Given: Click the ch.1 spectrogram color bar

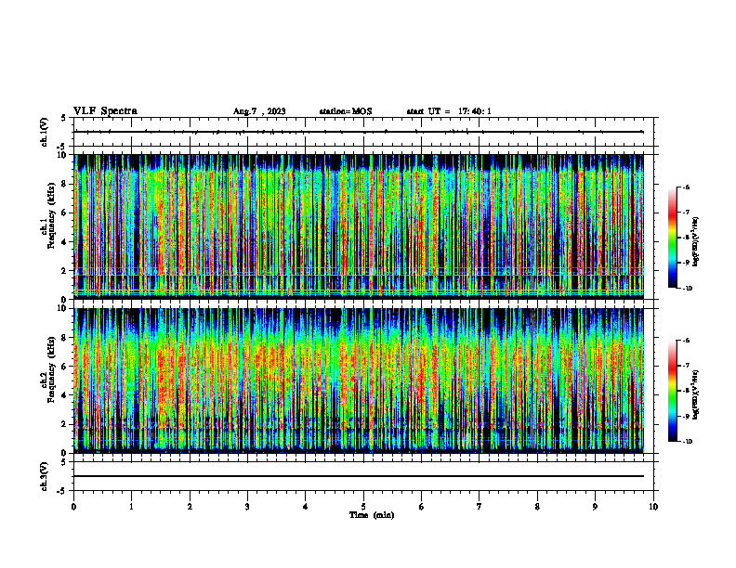Looking at the screenshot, I should click(672, 238).
